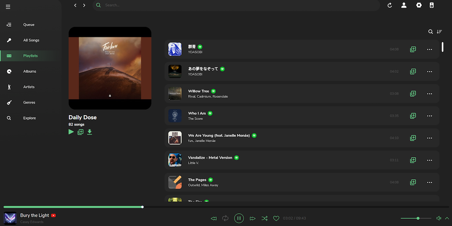Open the account profile icon
This screenshot has height=226, width=452.
[x=404, y=5]
